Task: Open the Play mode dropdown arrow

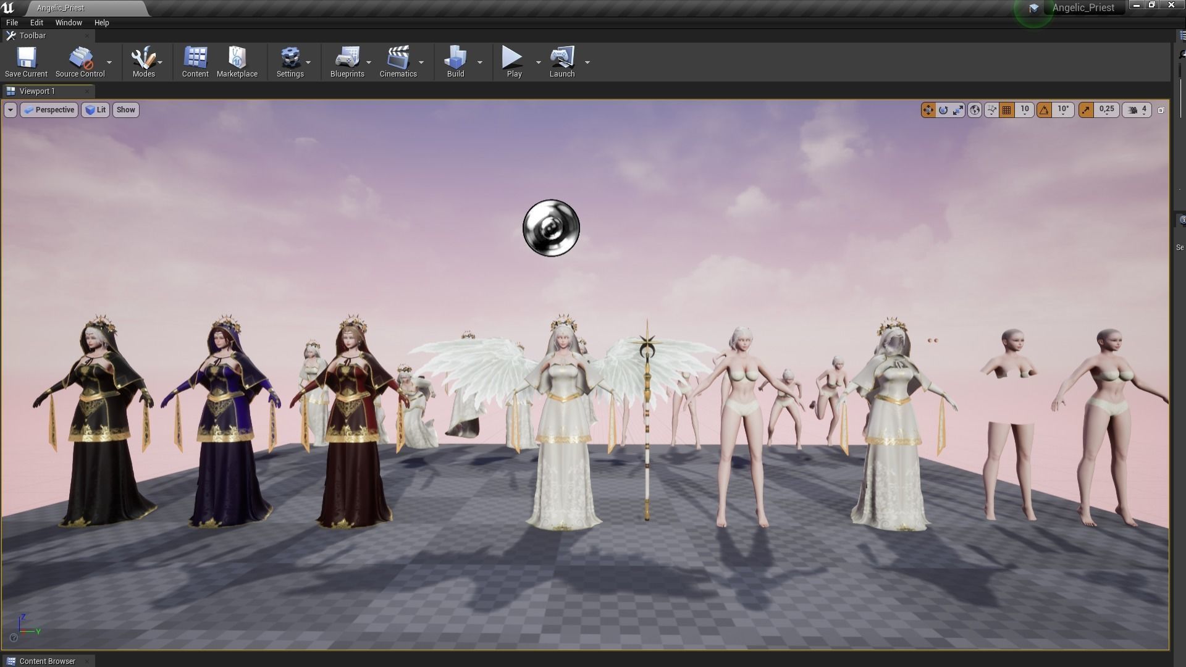Action: pos(538,62)
